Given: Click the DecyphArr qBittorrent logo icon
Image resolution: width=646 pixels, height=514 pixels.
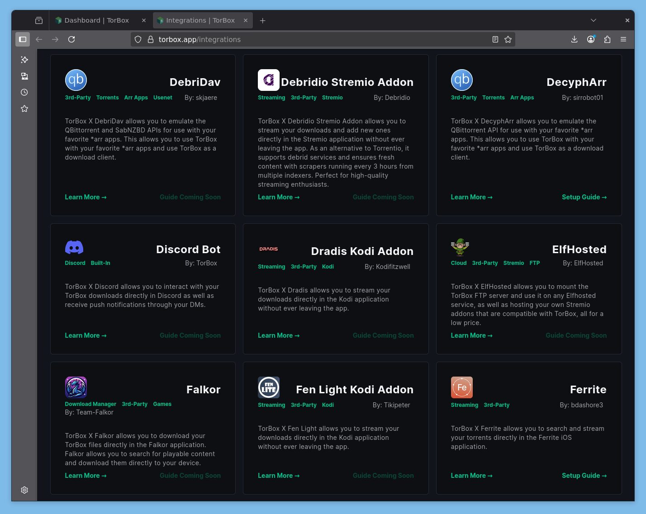Looking at the screenshot, I should (462, 80).
